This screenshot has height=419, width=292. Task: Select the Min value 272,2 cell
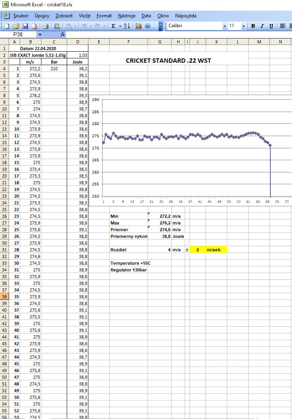159,216
